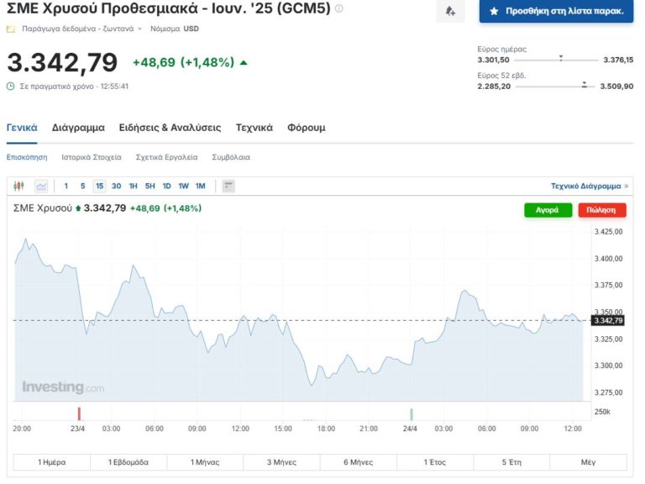Click the red volume bar at 23/4

79,413
